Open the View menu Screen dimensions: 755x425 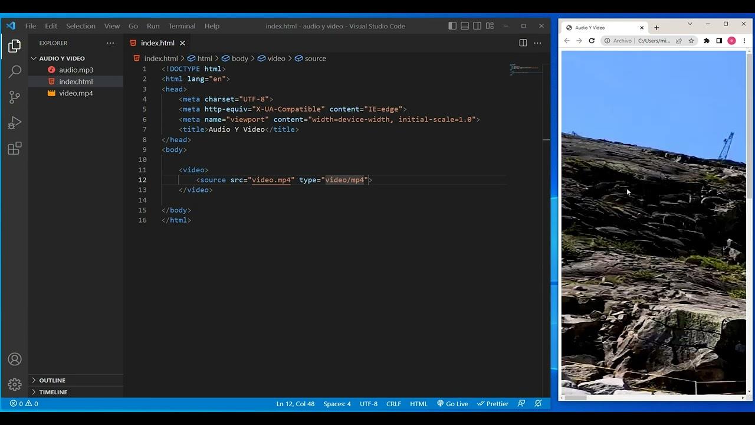(112, 26)
